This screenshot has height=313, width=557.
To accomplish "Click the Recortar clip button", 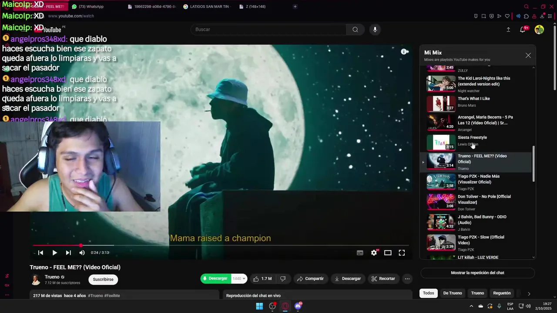I will (383, 279).
